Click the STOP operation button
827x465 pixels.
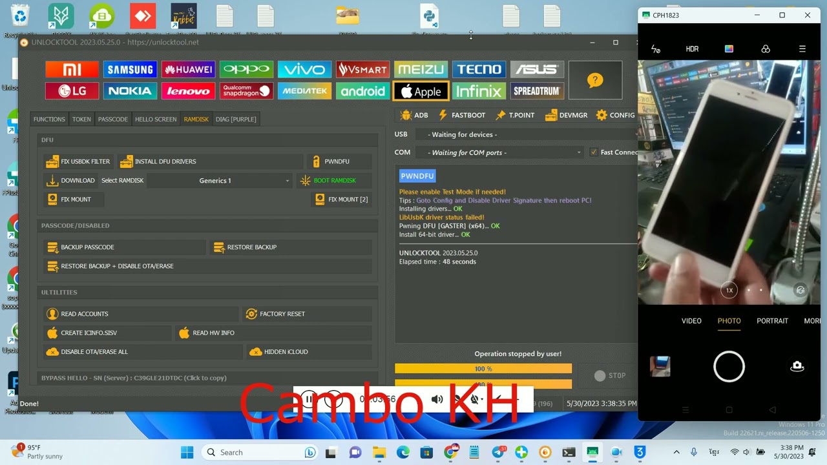tap(610, 375)
